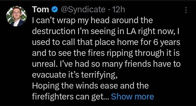Viewport: 196px width, 106px height.
Task: Click the line "evacuate it's terrifying,"
Action: click(x=75, y=75)
